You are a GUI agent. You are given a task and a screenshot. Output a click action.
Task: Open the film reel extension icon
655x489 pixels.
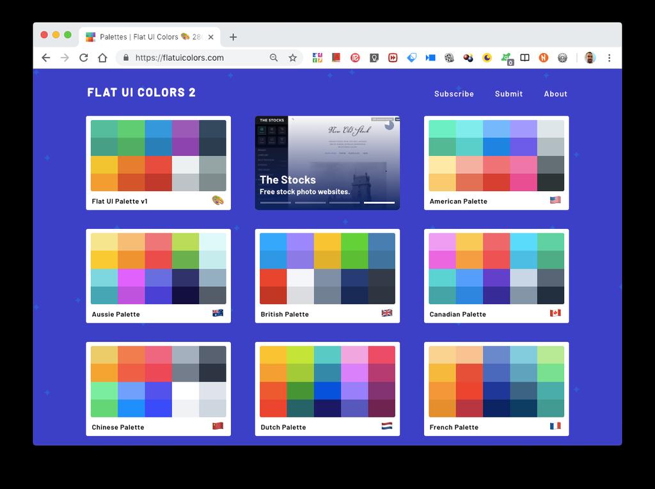449,58
